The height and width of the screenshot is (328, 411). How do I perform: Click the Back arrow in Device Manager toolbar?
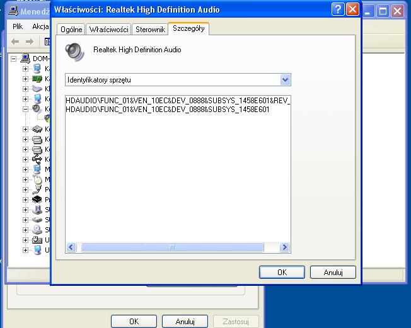15,42
